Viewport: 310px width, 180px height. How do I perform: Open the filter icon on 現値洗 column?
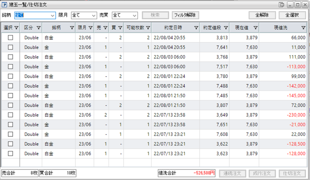[x=303, y=28]
